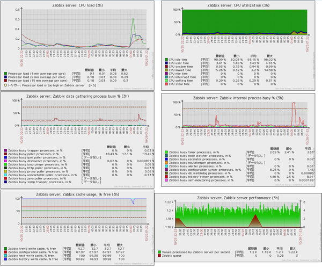Viewport: 322px width, 267px height.
Task: Click the Zabbix busy history syncer swatch
Action: (x=166, y=177)
